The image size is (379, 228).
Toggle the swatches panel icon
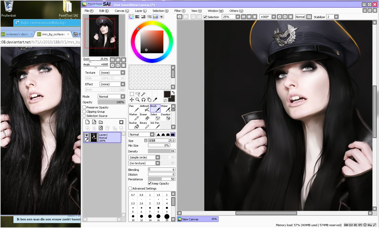pyautogui.click(x=155, y=17)
